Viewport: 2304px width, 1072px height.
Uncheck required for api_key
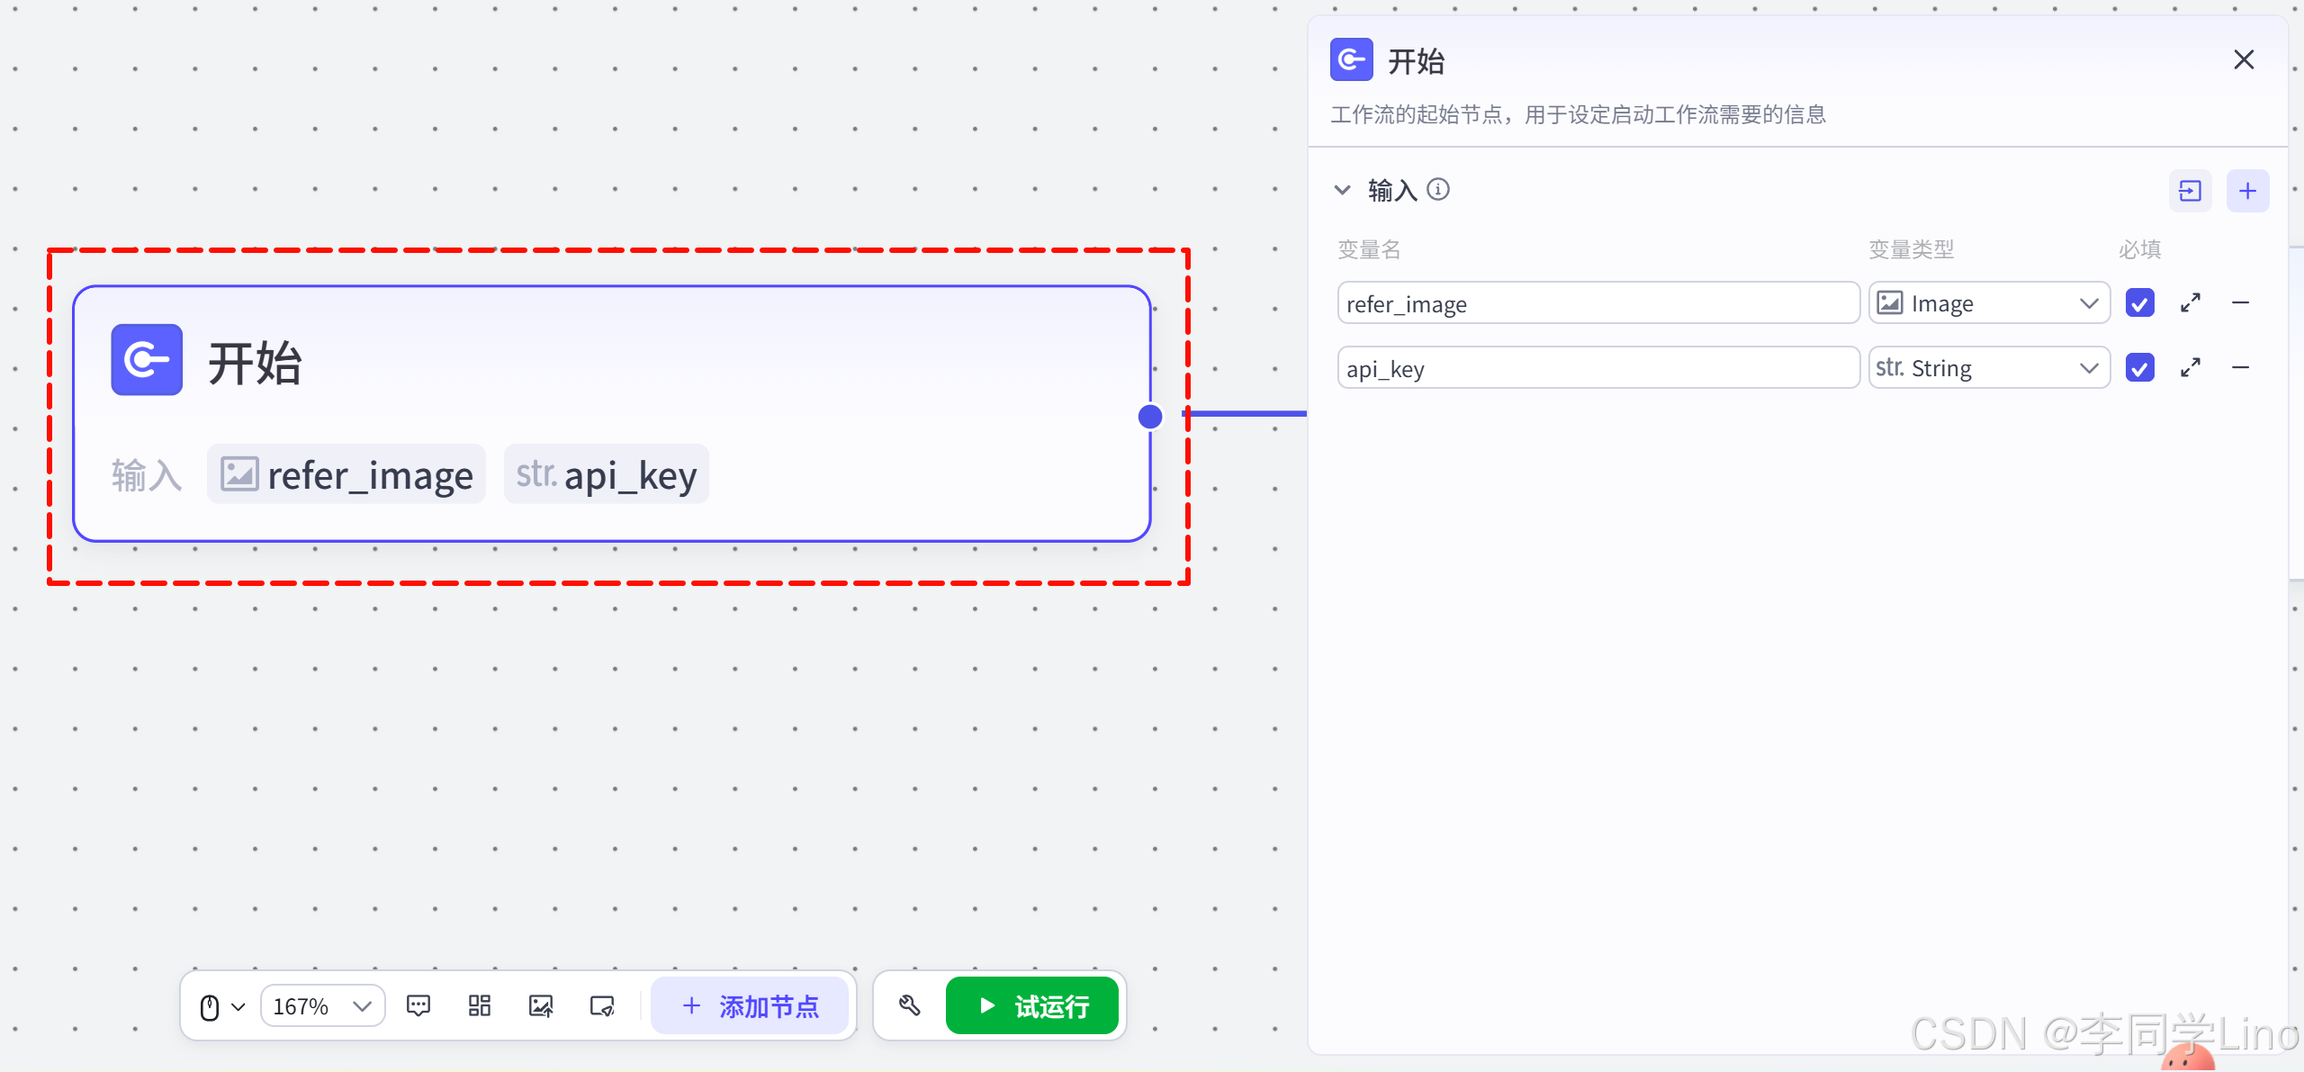[x=2139, y=368]
